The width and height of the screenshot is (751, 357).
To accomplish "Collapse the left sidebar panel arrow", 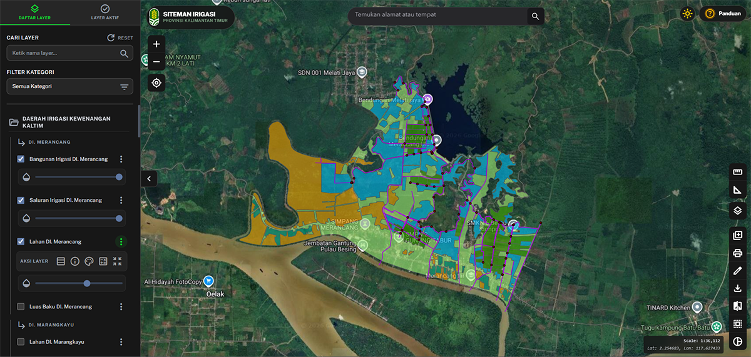I will (x=149, y=179).
